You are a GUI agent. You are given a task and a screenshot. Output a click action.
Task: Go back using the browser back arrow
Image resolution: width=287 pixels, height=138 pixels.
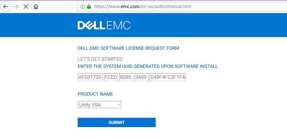click(6, 7)
